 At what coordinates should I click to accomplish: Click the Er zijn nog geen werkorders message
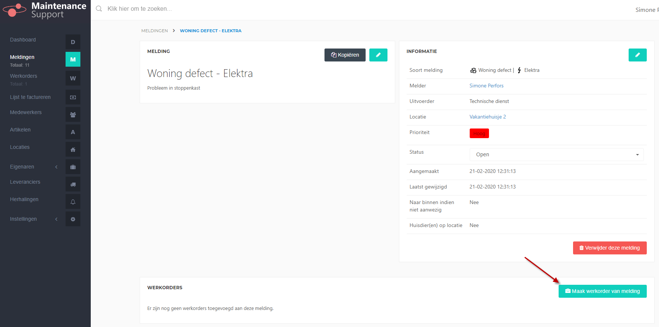tap(210, 308)
